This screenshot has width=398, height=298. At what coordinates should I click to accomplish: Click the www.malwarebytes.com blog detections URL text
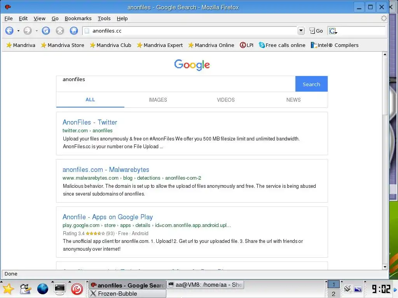(x=132, y=178)
